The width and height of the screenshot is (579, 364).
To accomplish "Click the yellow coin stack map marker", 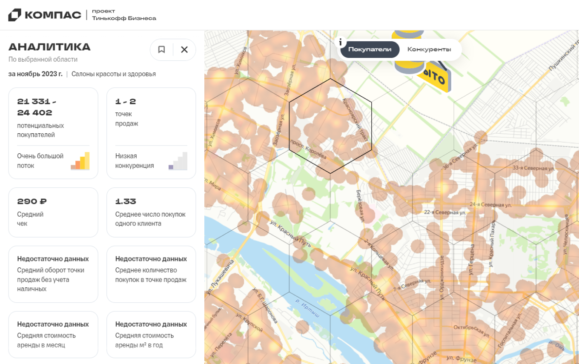I will coord(409,53).
